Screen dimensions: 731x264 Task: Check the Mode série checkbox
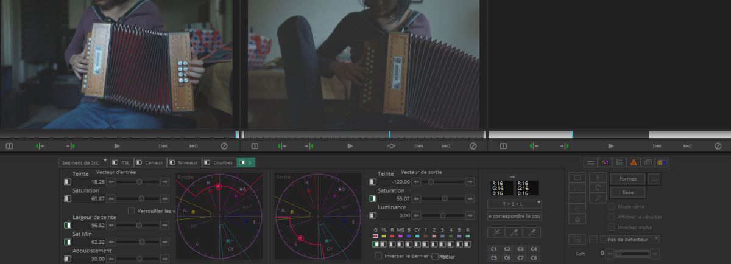(611, 207)
